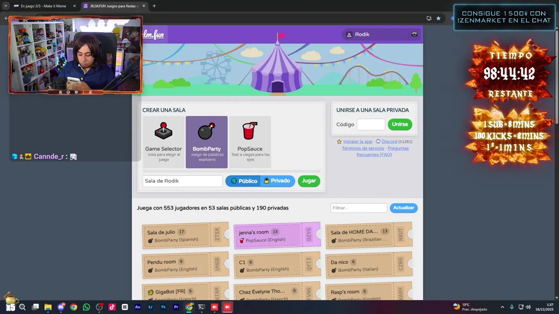
Task: Join the private room with Unirse
Action: (x=400, y=124)
